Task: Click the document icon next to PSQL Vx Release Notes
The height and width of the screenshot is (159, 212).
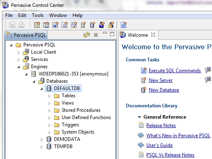Action: (141, 155)
